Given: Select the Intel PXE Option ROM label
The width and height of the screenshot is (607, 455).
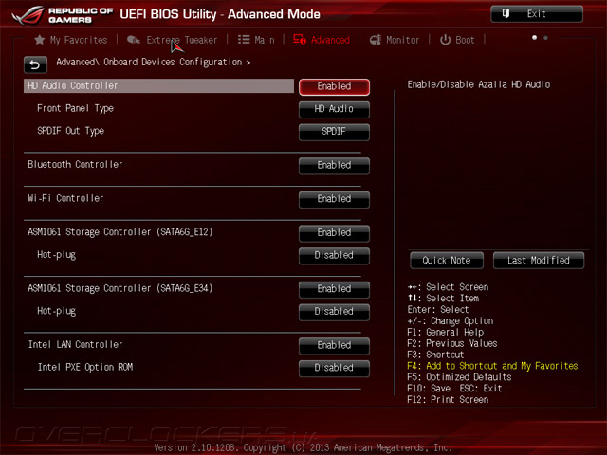Looking at the screenshot, I should click(85, 367).
